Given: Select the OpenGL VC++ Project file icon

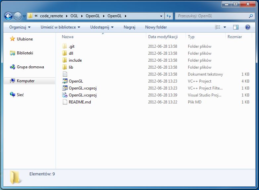Looking at the screenshot, I should (65, 81).
